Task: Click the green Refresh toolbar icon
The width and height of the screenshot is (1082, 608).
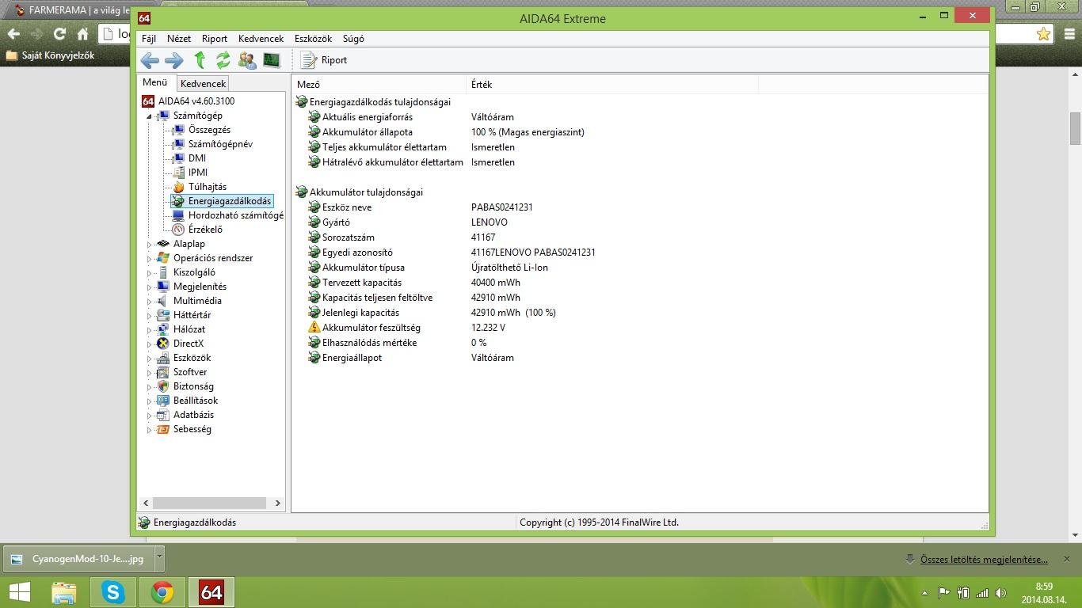Action: (x=223, y=60)
